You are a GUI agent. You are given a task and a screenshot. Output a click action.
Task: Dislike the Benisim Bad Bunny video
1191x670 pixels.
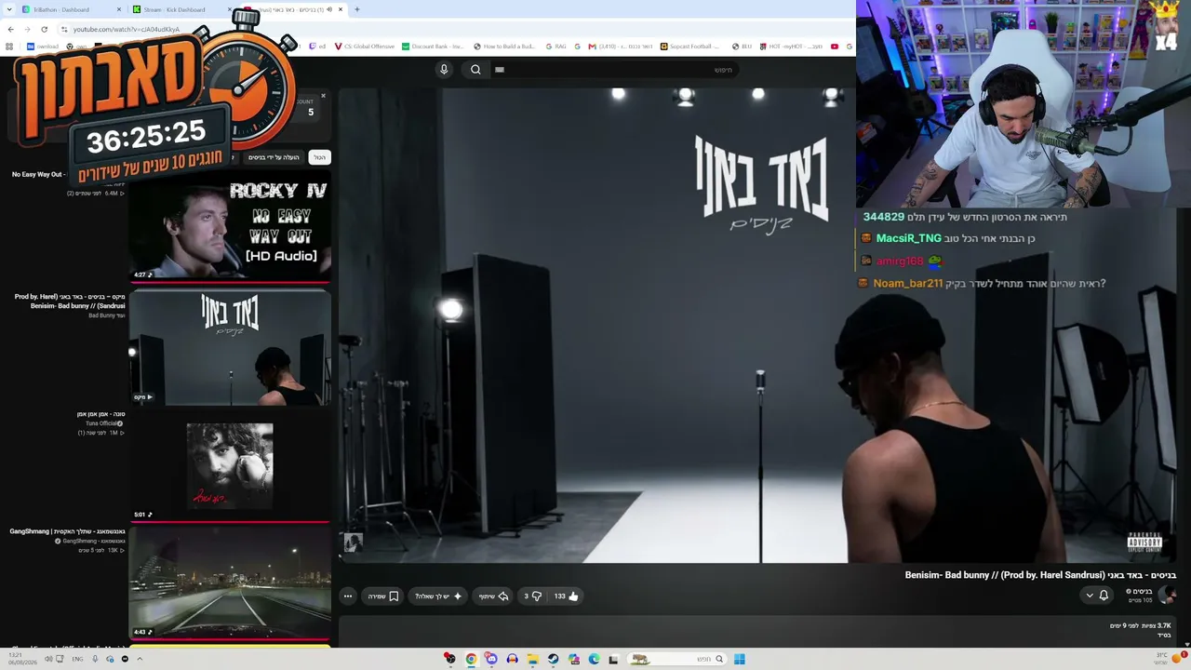pos(533,596)
